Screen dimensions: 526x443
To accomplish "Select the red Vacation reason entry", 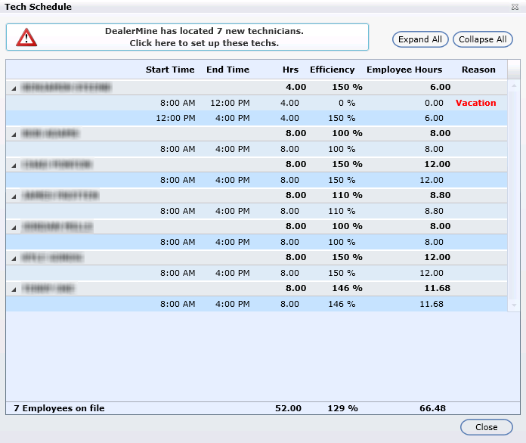I will click(x=475, y=103).
